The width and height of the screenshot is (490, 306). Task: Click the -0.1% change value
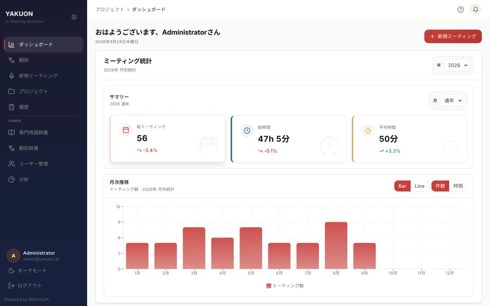[x=270, y=151]
